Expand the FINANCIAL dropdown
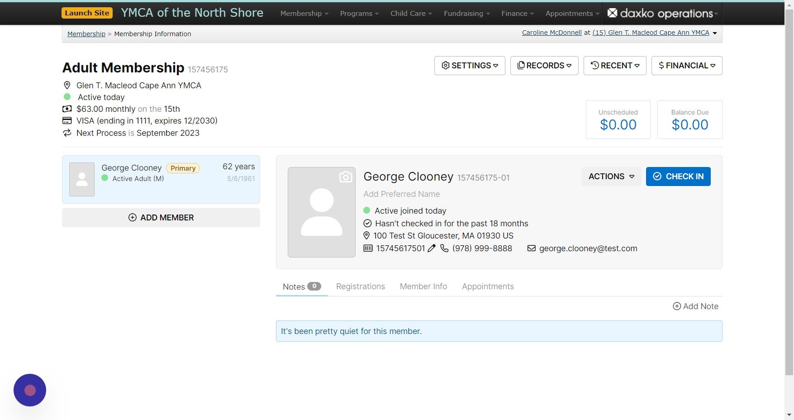Screen dimensions: 794x420 [x=686, y=65]
